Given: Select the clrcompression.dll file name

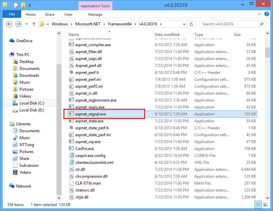Looking at the screenshot, I should [91, 176].
